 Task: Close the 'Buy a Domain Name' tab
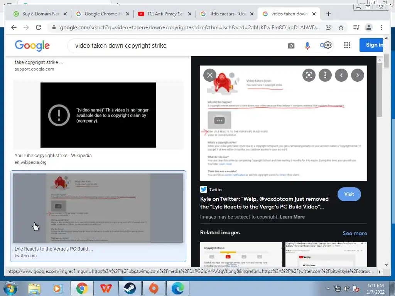pyautogui.click(x=65, y=14)
